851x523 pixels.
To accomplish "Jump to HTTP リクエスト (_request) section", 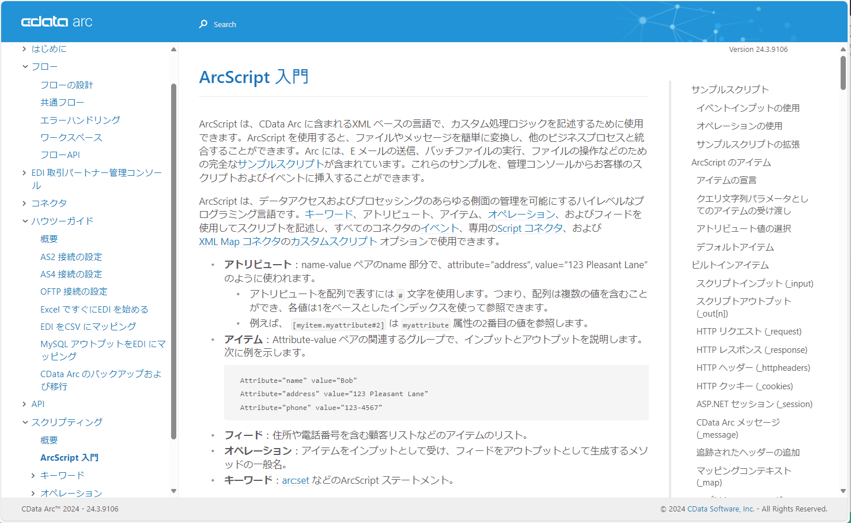I will (749, 332).
